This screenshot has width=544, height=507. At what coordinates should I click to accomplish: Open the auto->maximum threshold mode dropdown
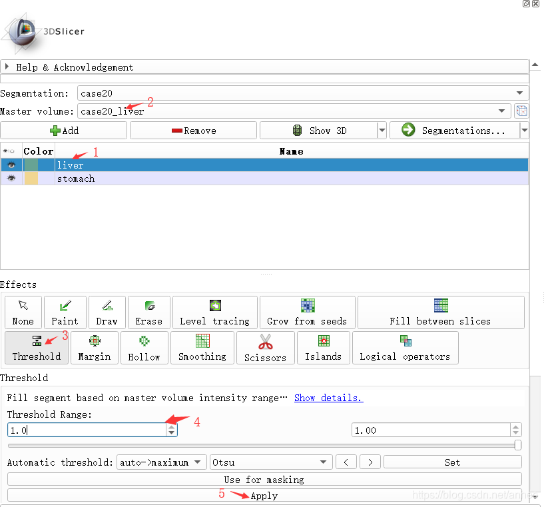coord(162,462)
